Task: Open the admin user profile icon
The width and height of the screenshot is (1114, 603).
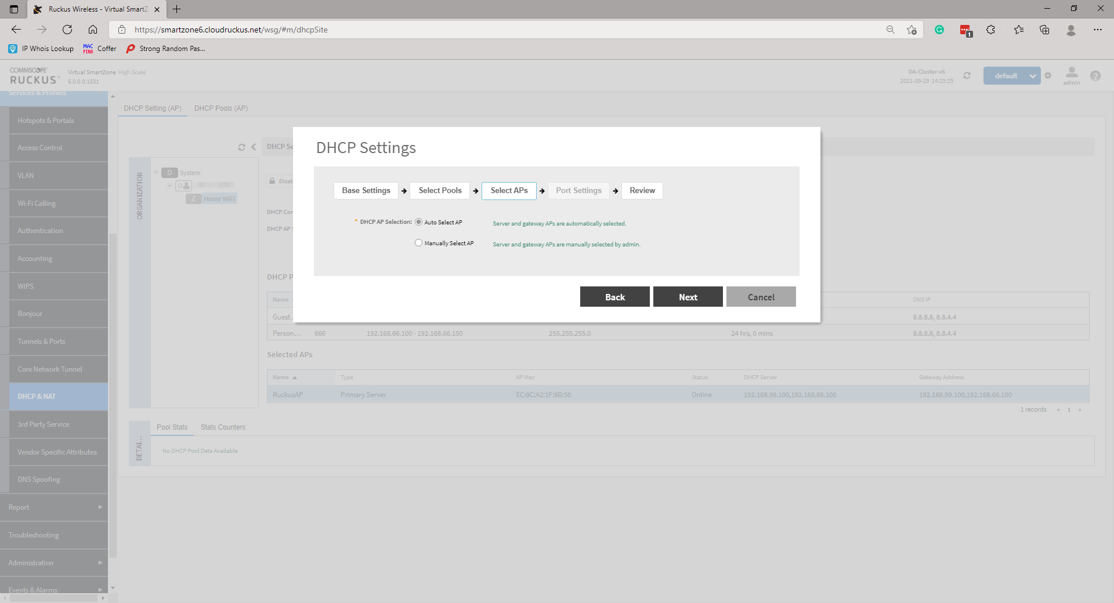Action: (x=1071, y=73)
